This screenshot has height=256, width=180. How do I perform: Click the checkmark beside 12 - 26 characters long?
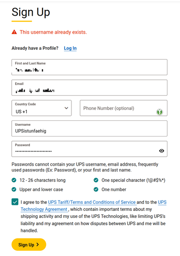click(14, 180)
